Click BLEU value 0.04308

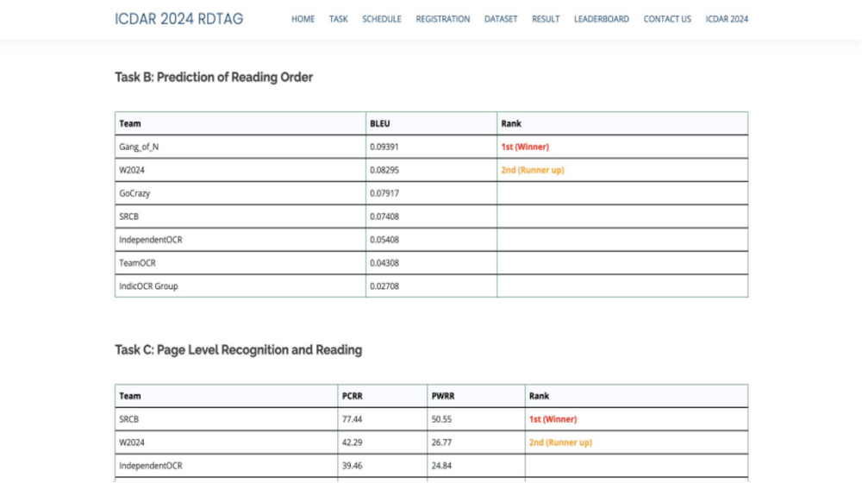pyautogui.click(x=384, y=263)
